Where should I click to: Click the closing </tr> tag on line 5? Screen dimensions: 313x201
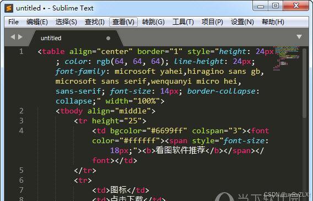coord(85,170)
